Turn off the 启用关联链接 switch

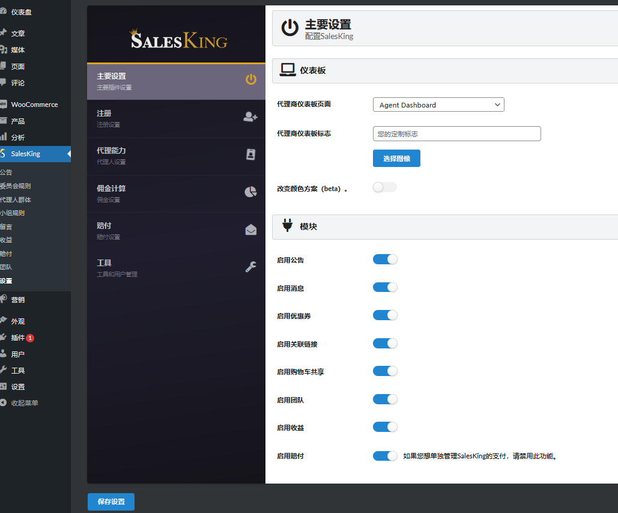click(x=385, y=343)
